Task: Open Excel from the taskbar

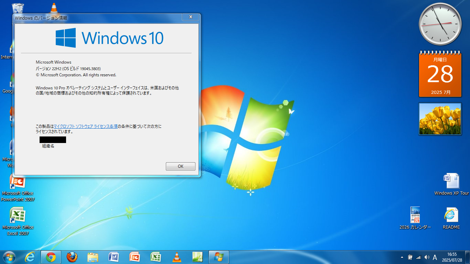Action: click(156, 257)
